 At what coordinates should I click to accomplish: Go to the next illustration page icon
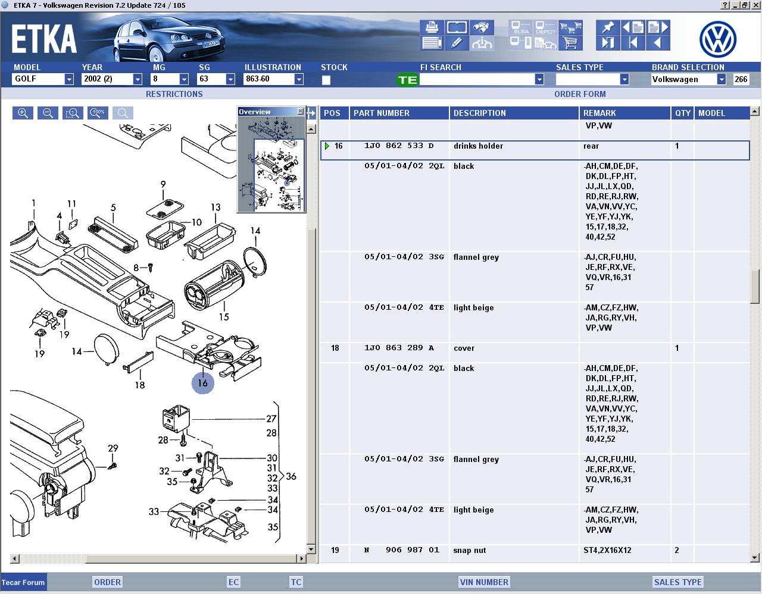coord(658,27)
